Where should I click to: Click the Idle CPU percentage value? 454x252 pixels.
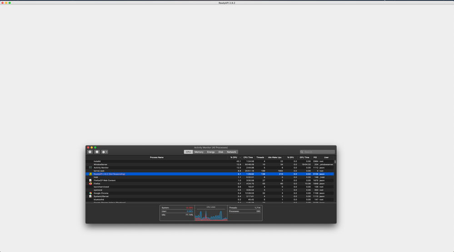(x=189, y=215)
